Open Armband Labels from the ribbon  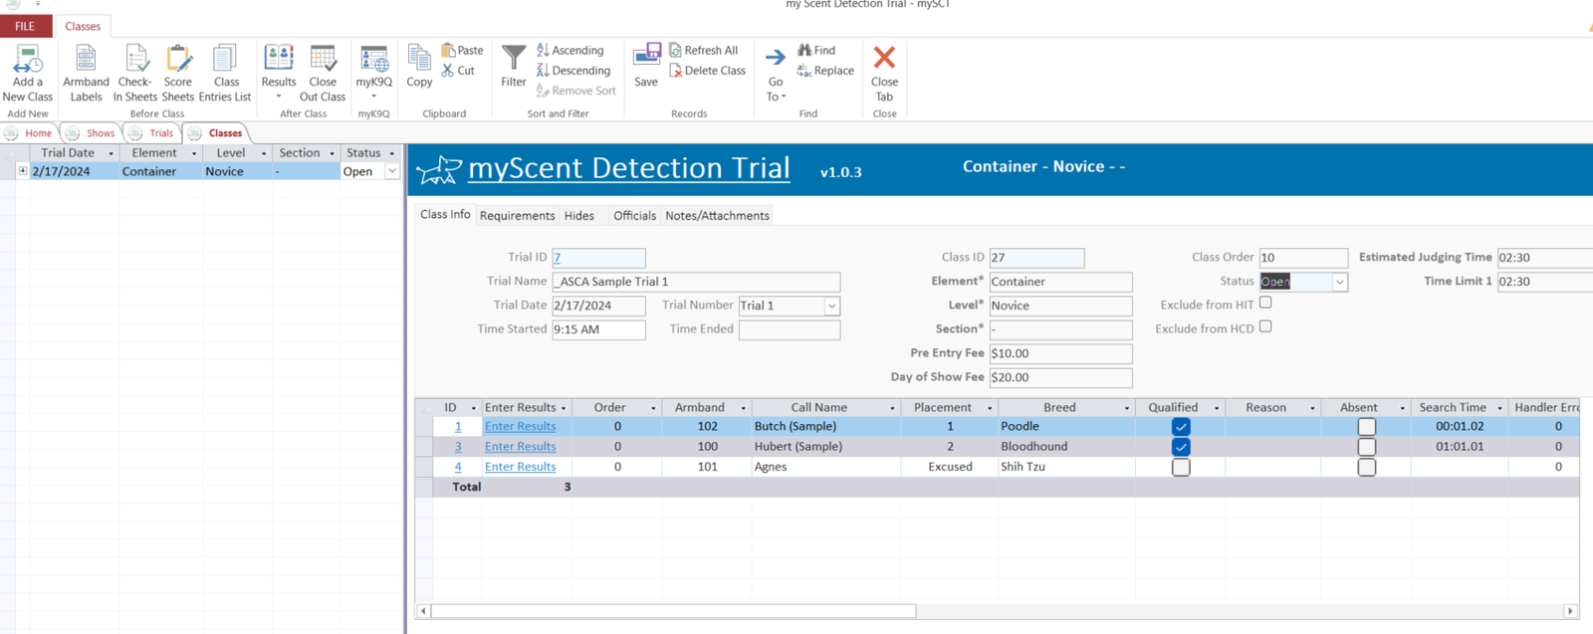click(86, 73)
